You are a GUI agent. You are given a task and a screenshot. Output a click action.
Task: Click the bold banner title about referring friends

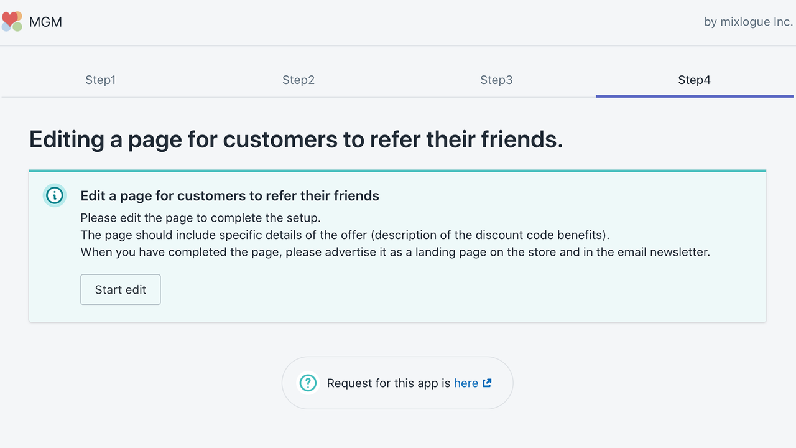coord(229,195)
